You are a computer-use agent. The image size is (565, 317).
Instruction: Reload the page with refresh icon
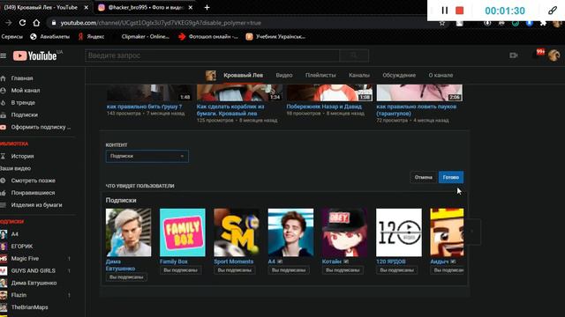22,23
